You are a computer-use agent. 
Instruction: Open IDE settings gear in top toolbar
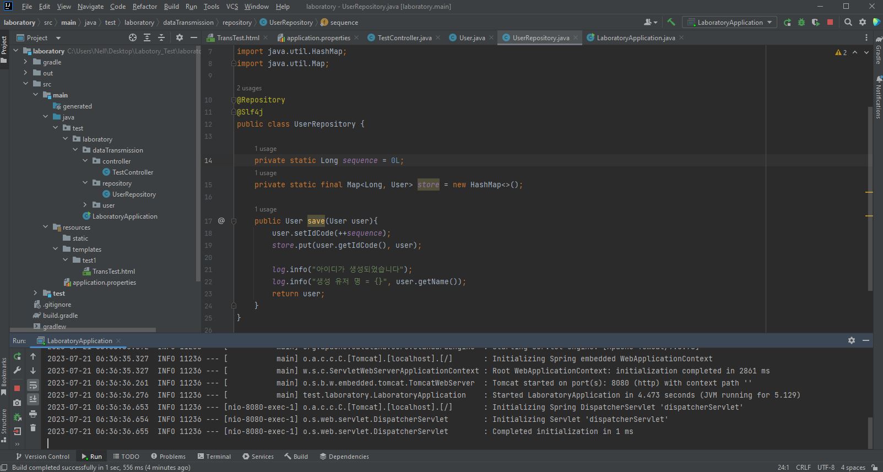(x=863, y=22)
